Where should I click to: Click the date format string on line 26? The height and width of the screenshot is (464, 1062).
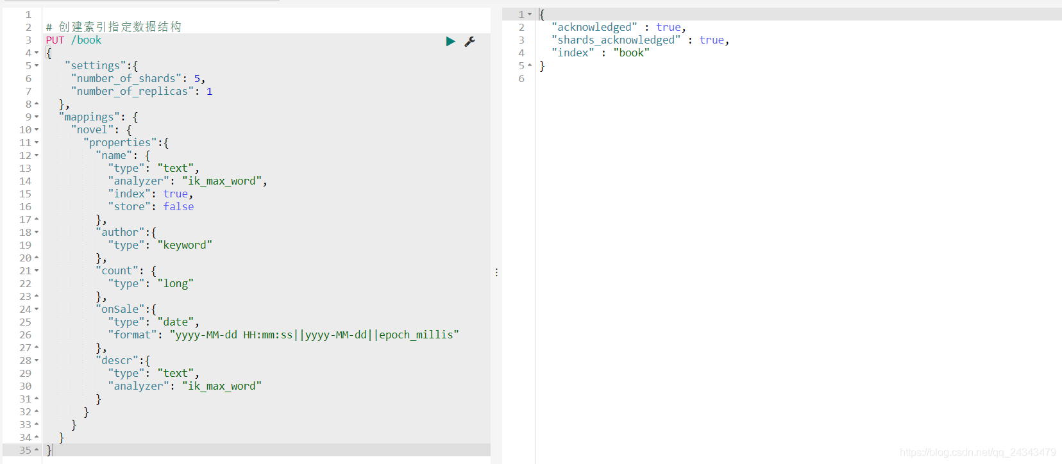pyautogui.click(x=314, y=335)
